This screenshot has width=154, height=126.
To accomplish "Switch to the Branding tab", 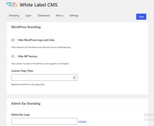I will point(14,16).
